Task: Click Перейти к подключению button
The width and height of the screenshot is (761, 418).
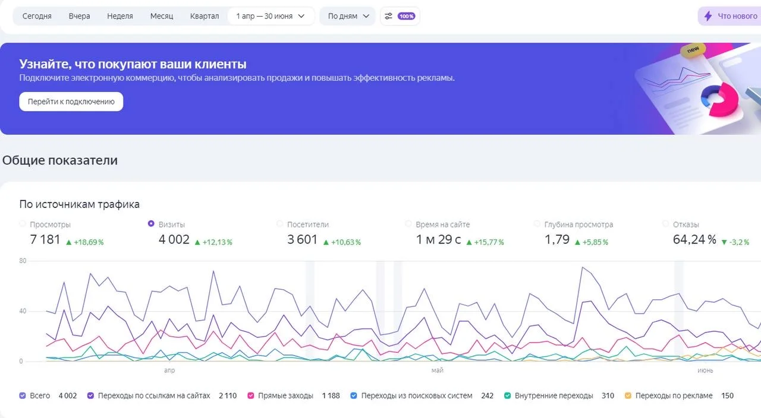Action: (71, 102)
